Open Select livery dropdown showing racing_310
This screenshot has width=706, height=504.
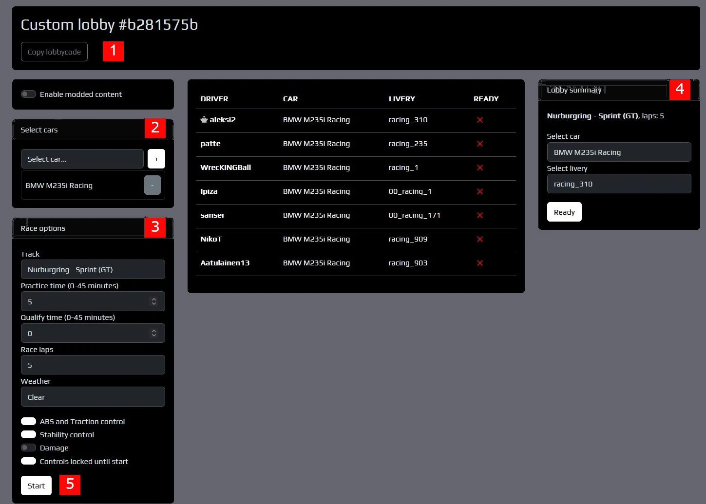coord(619,184)
